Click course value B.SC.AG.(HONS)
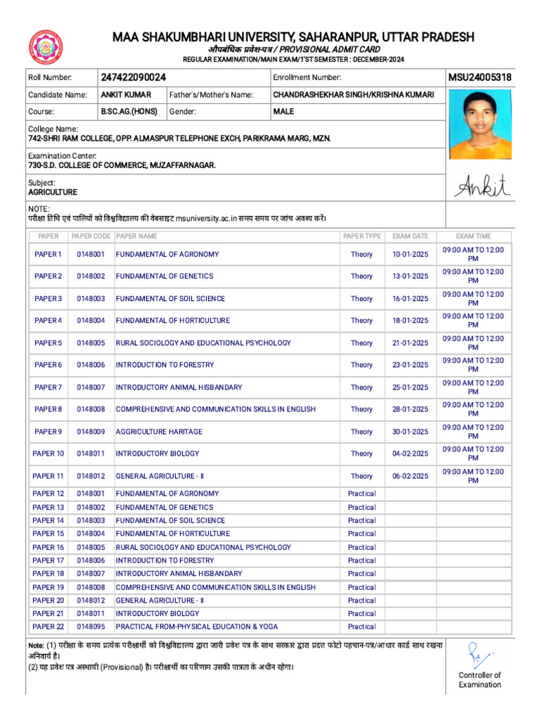Image resolution: width=540 pixels, height=720 pixels. click(x=129, y=112)
